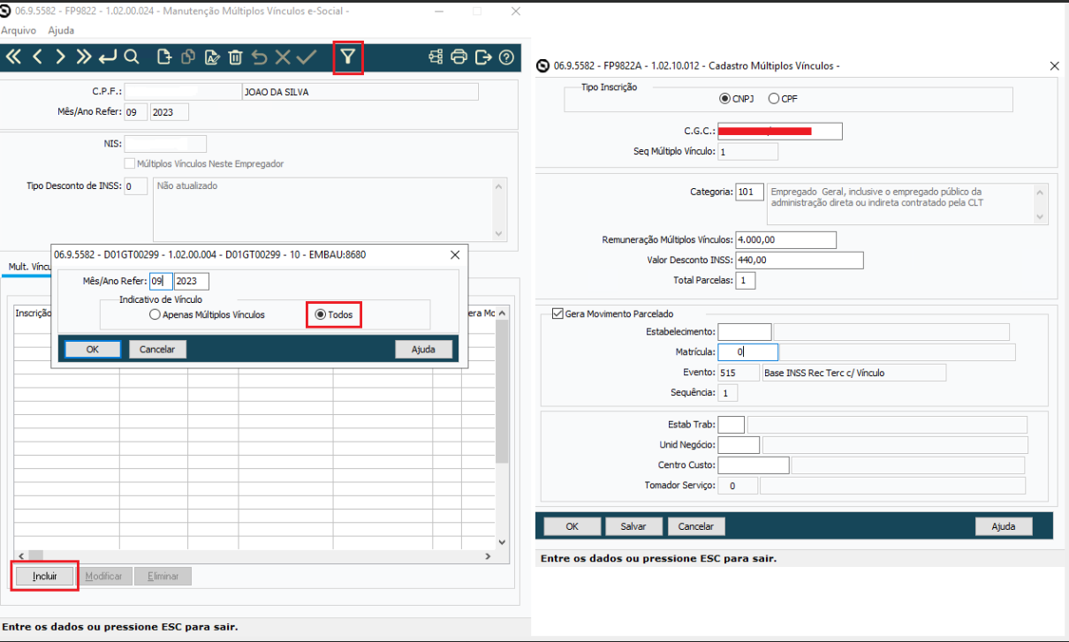Go to previous record arrow
This screenshot has width=1069, height=642.
tap(37, 57)
